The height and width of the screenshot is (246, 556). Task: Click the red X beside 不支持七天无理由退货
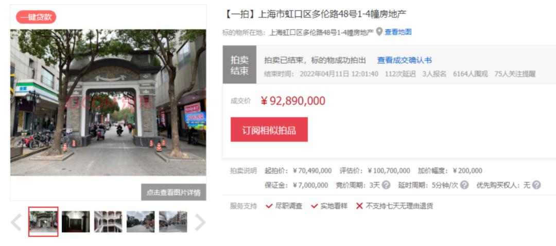coord(359,206)
